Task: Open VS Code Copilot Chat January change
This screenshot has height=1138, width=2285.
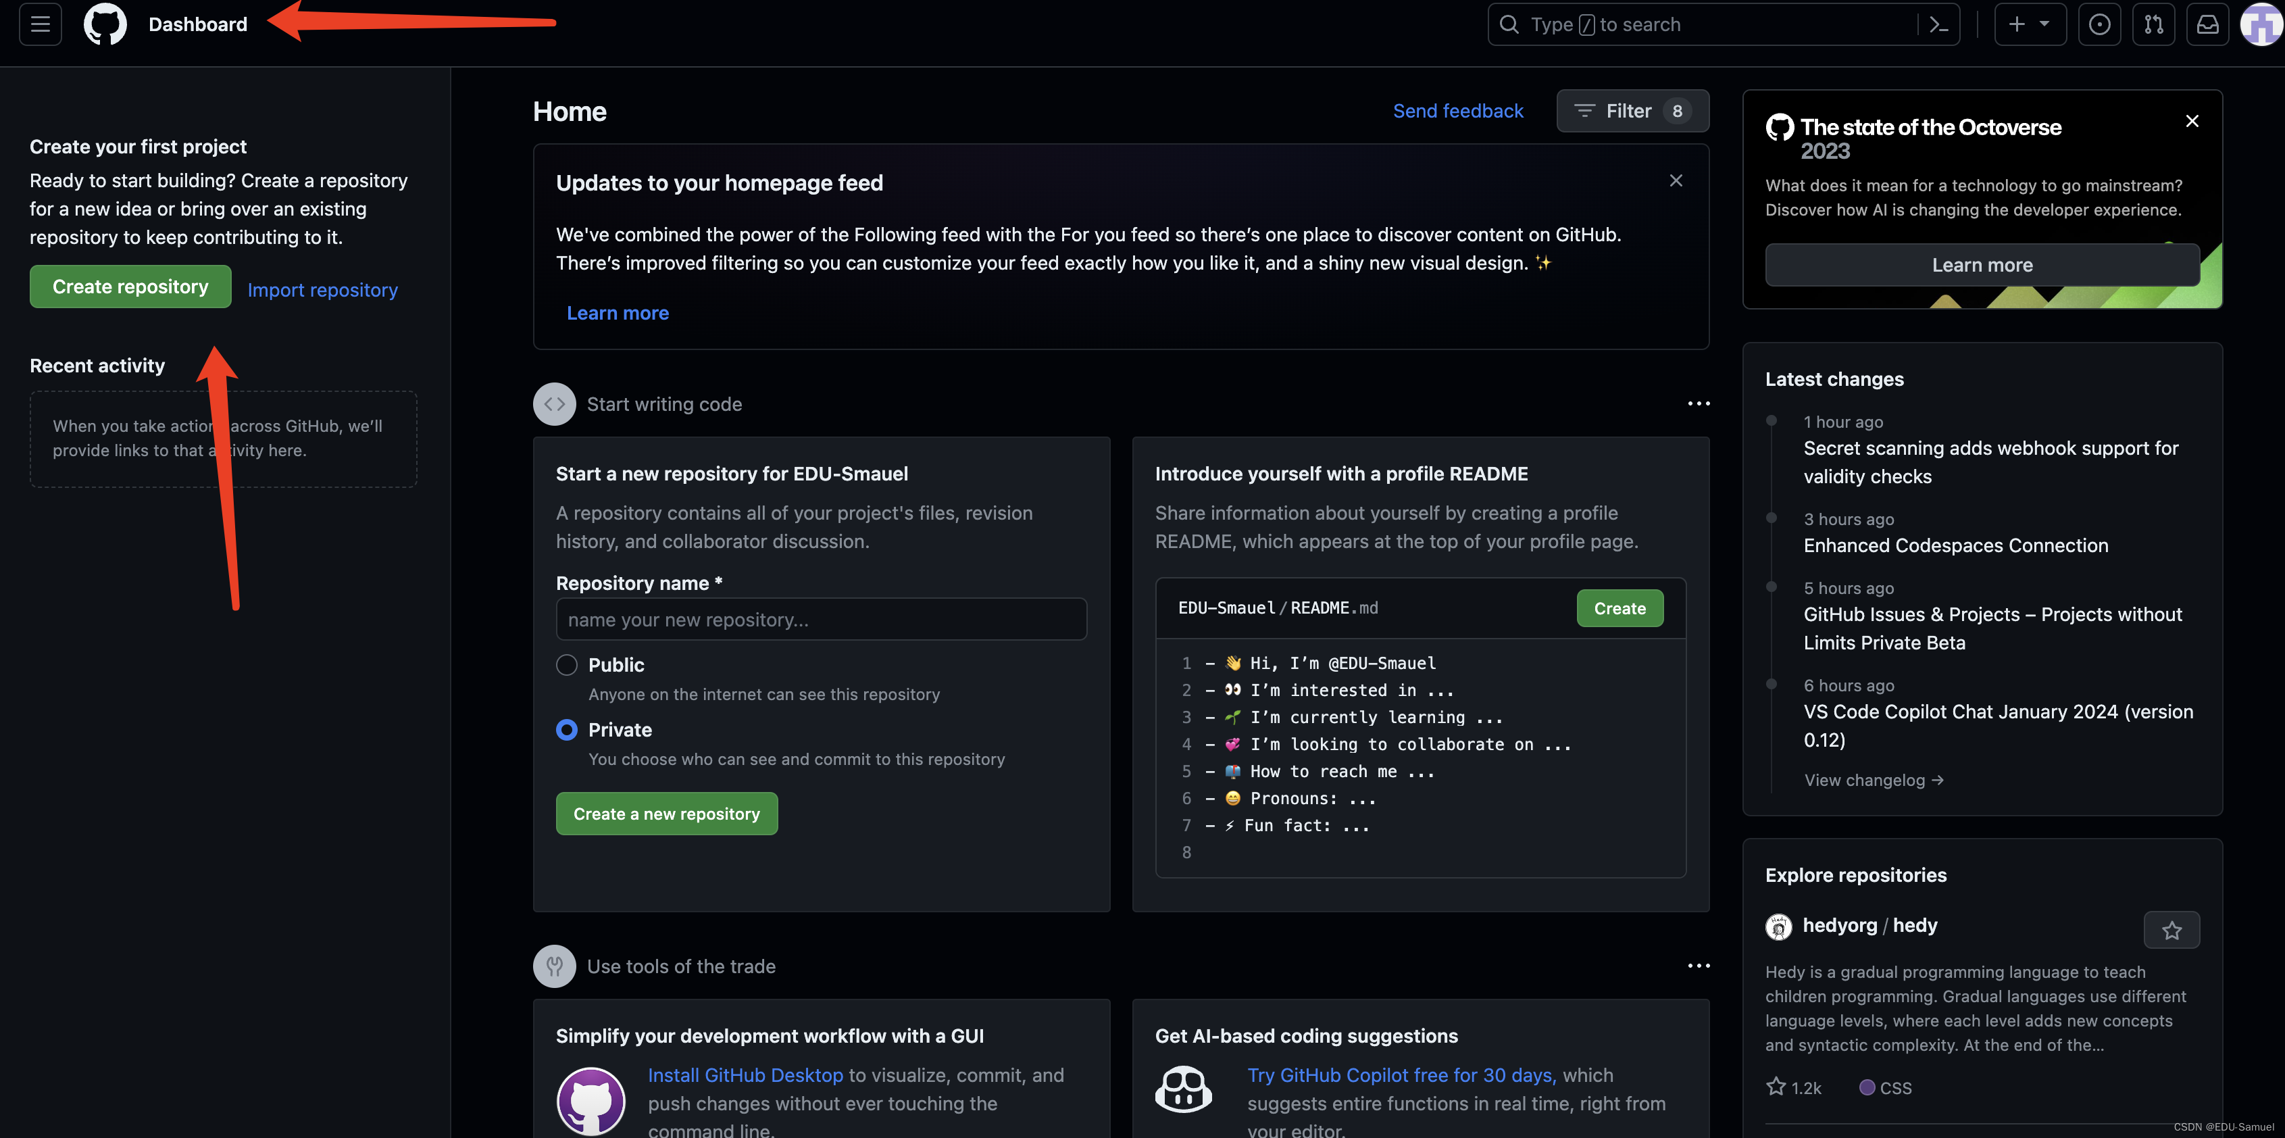Action: pos(1998,726)
